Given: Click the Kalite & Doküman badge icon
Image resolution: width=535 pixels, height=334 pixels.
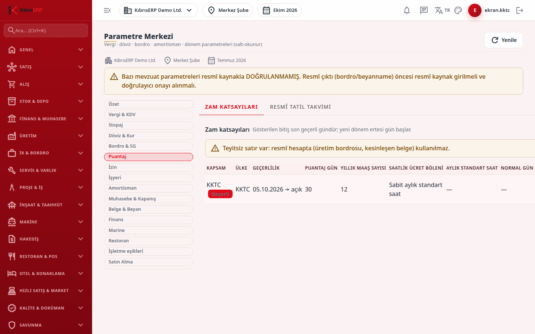Looking at the screenshot, I should [12, 308].
